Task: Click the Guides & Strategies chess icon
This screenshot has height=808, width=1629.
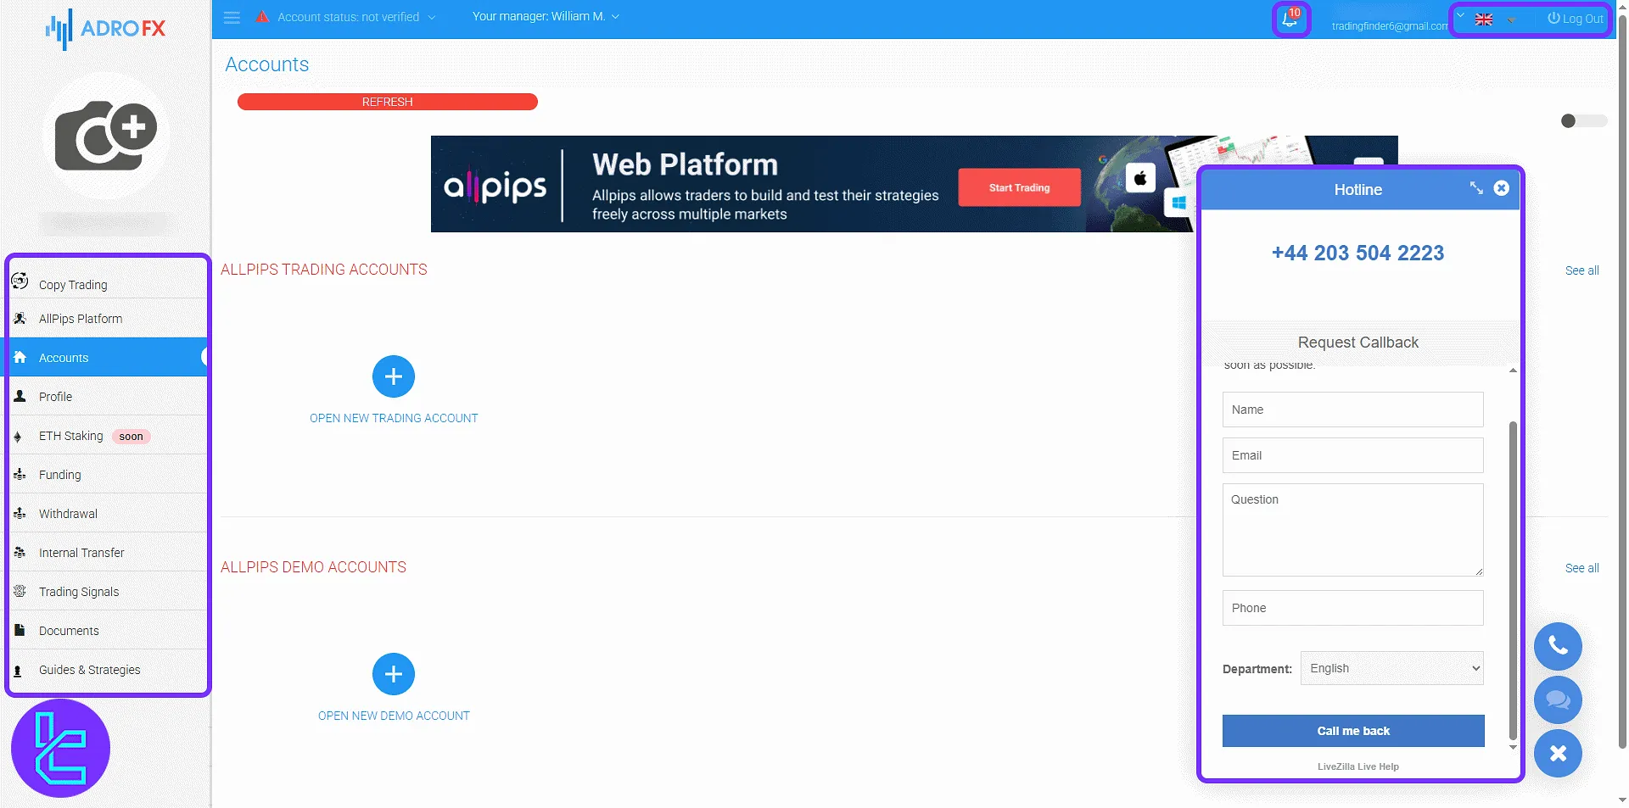Action: point(18,670)
